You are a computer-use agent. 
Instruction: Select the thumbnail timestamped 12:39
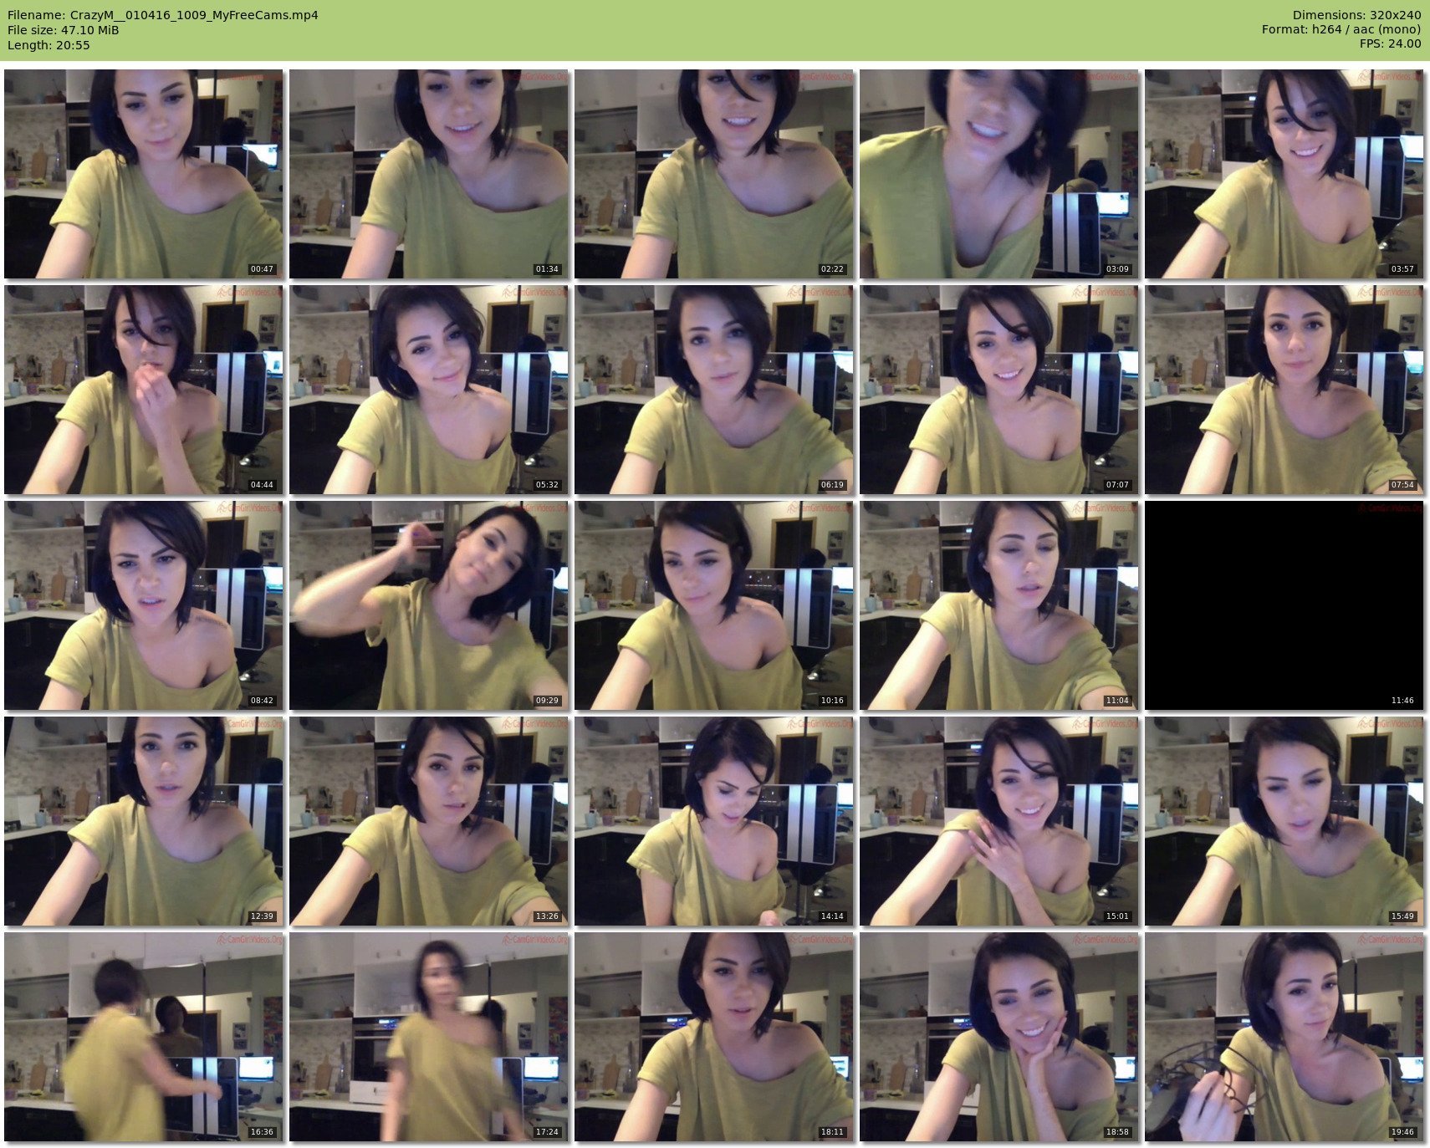[x=144, y=821]
